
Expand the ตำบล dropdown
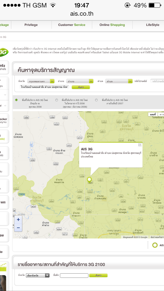pos(119,81)
